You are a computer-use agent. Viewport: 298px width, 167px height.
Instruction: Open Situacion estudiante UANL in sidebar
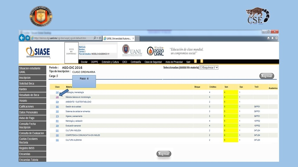point(32,70)
